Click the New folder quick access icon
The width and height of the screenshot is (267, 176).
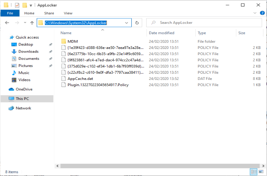pyautogui.click(x=25, y=5)
